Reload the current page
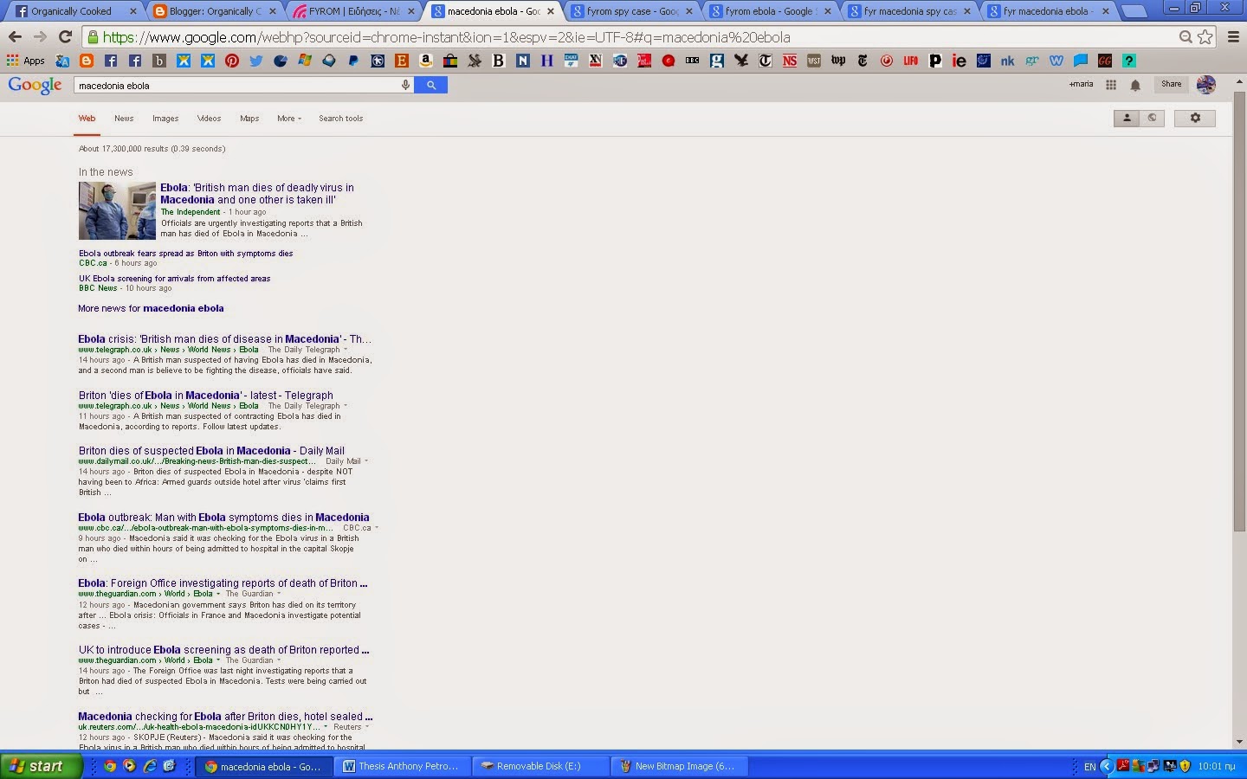Image resolution: width=1247 pixels, height=779 pixels. point(65,37)
